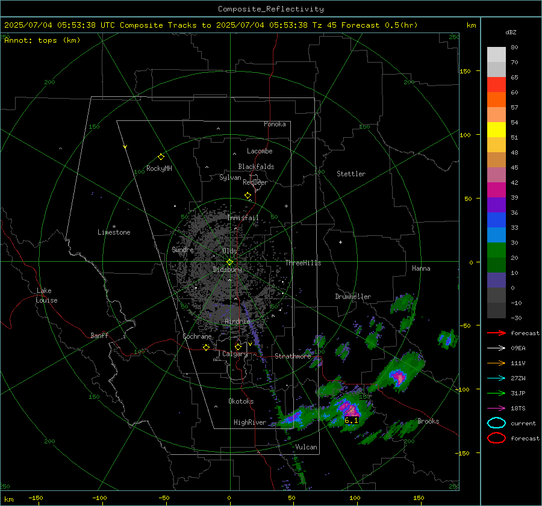The image size is (542, 506).
Task: Click the 'Ponoka' map label
Action: click(x=275, y=124)
